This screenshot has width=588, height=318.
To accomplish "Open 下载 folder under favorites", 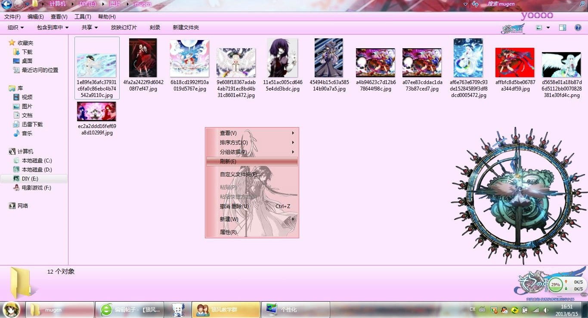I will point(27,52).
